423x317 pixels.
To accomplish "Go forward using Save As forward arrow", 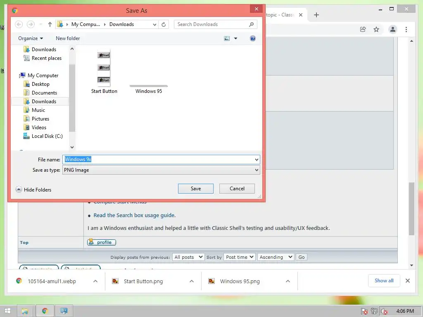I will tap(31, 24).
